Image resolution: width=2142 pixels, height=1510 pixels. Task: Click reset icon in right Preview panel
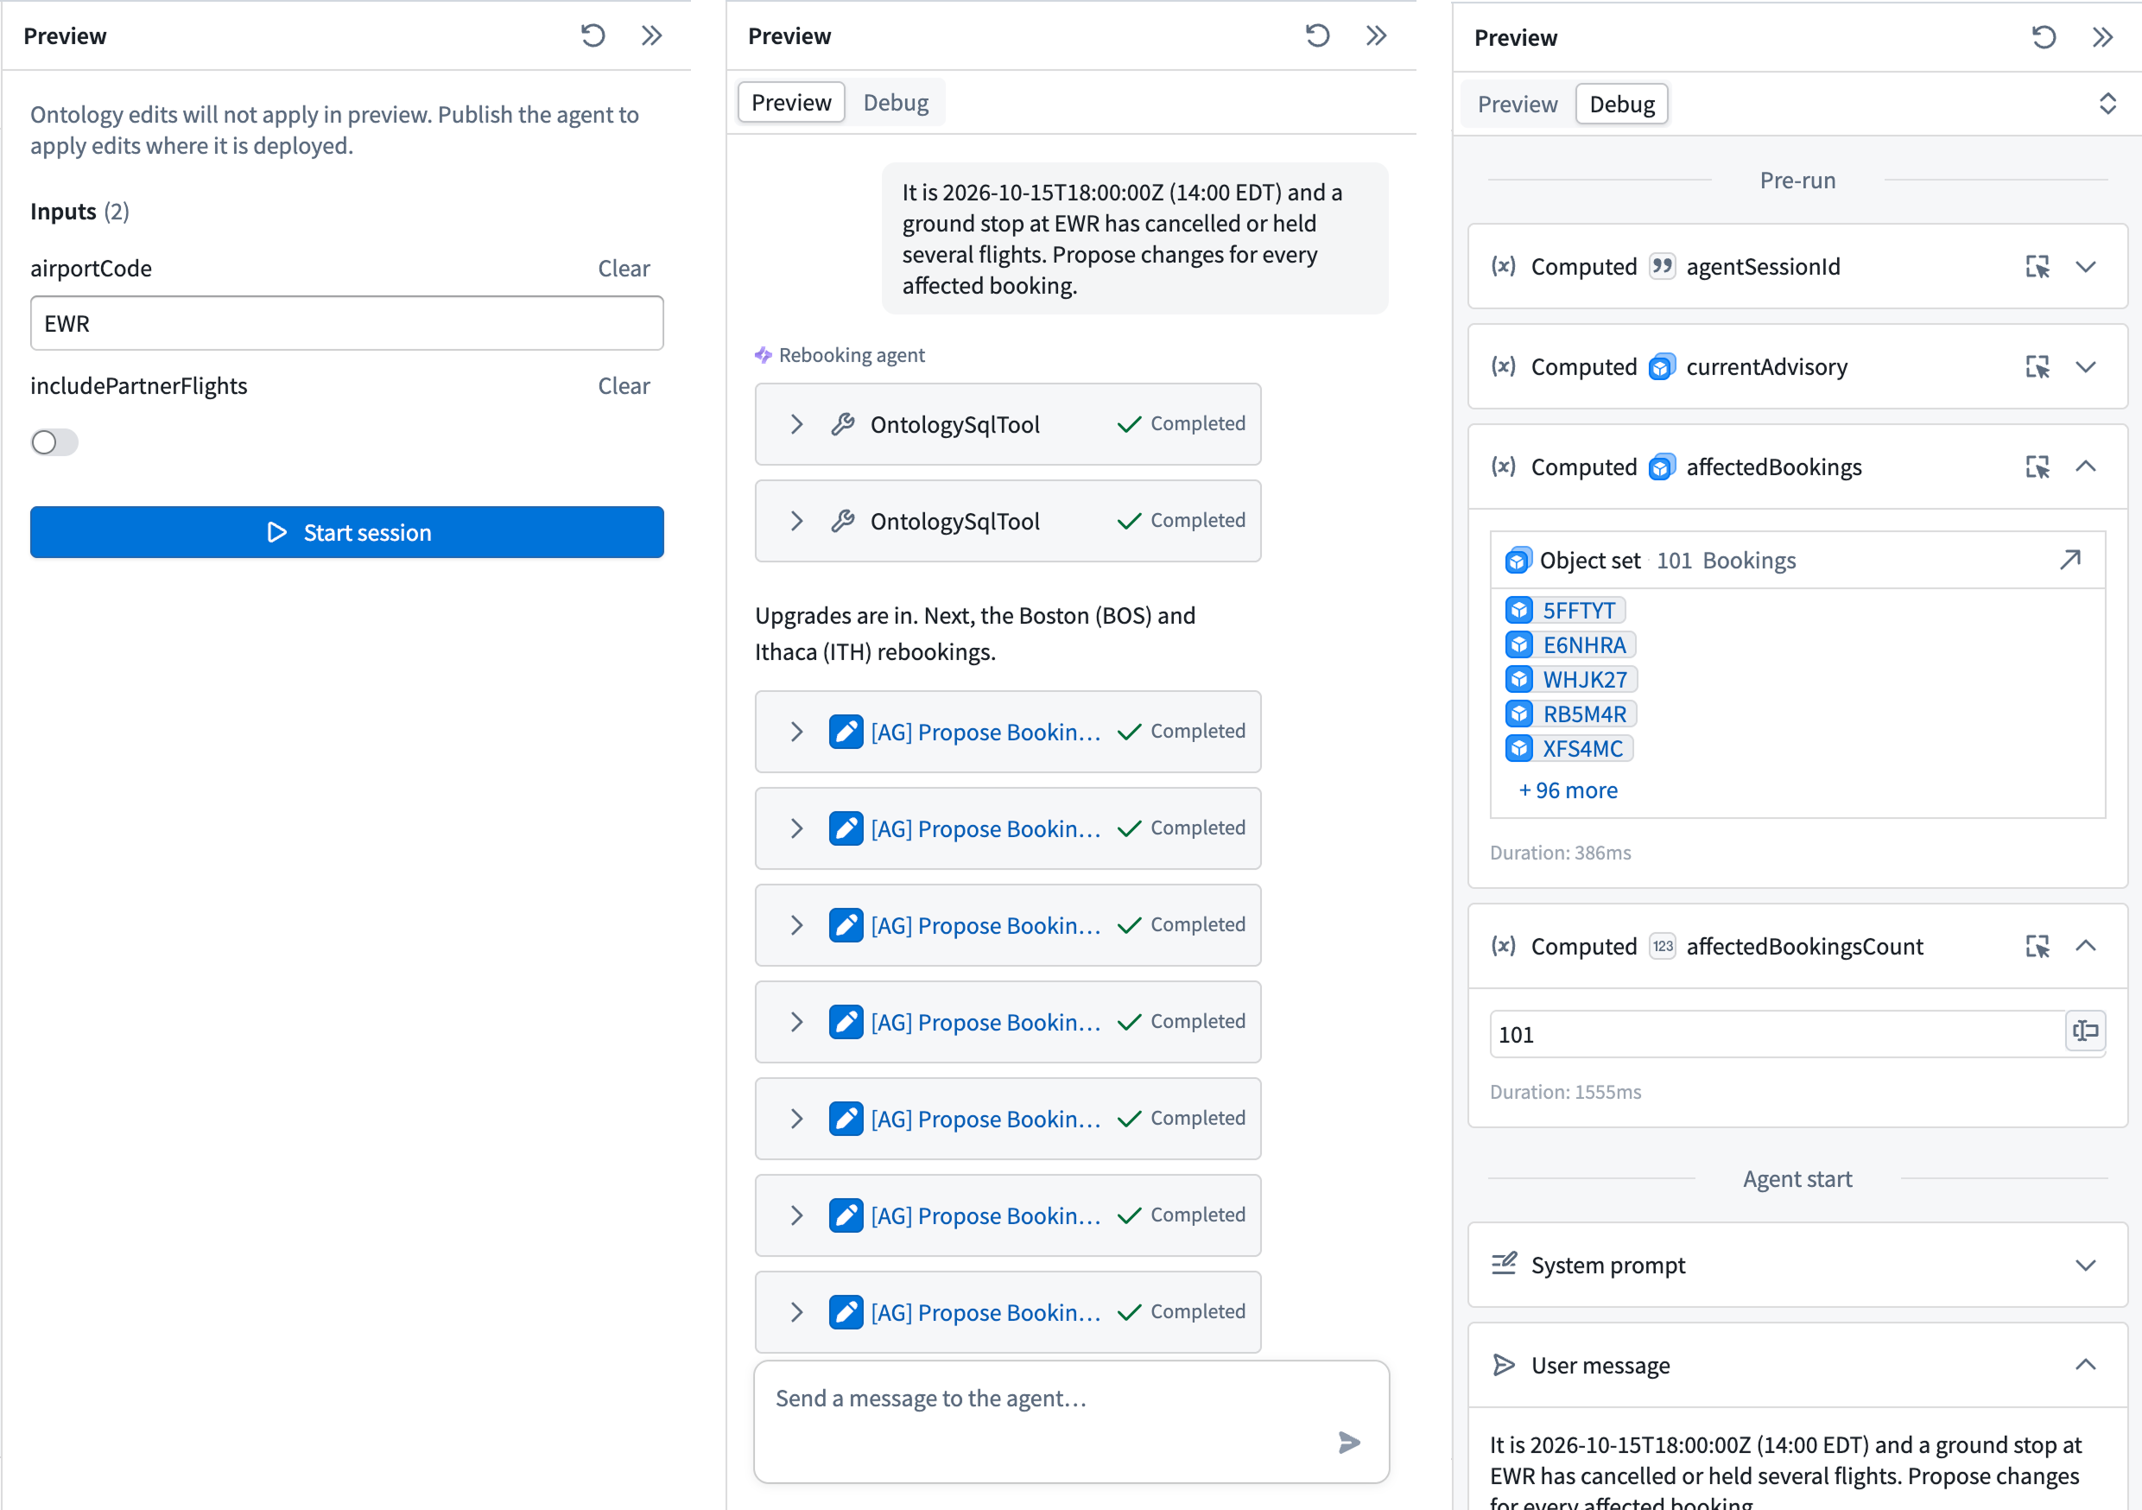coord(2044,37)
